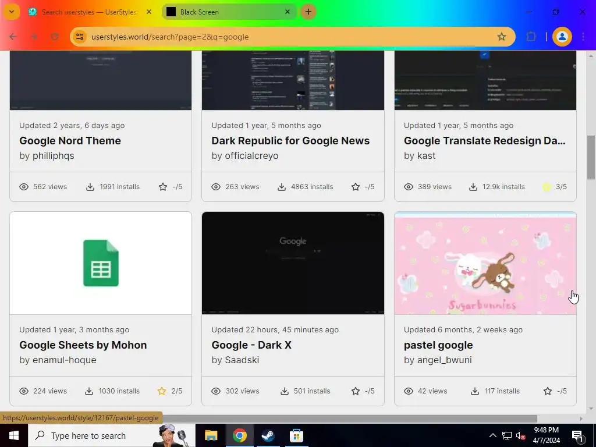This screenshot has width=596, height=447.
Task: Click the horizontal scrollbar at page bottom
Action: pyautogui.click(x=350, y=418)
